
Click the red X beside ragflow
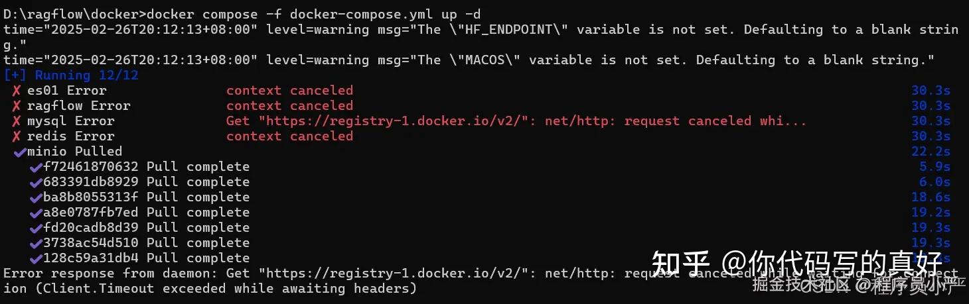point(17,106)
